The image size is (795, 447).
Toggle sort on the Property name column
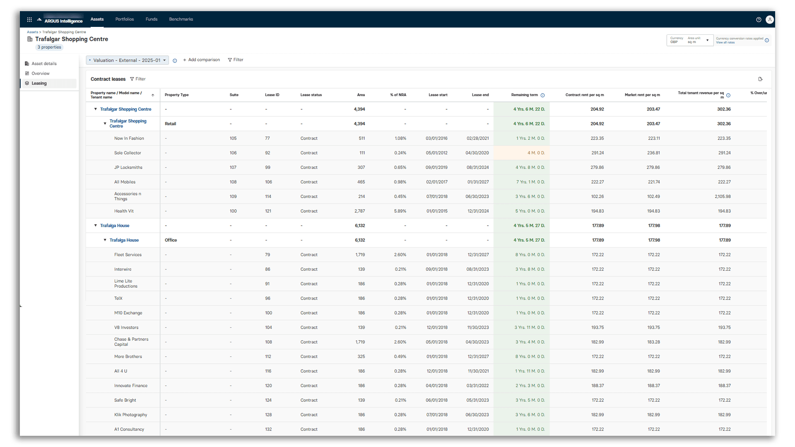(152, 95)
